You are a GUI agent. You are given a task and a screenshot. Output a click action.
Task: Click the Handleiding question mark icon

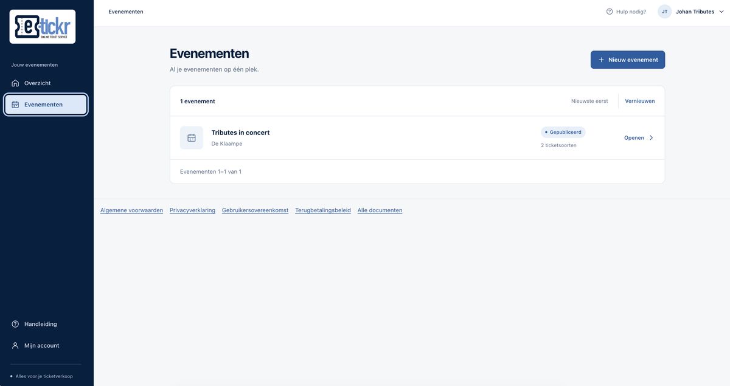(15, 324)
